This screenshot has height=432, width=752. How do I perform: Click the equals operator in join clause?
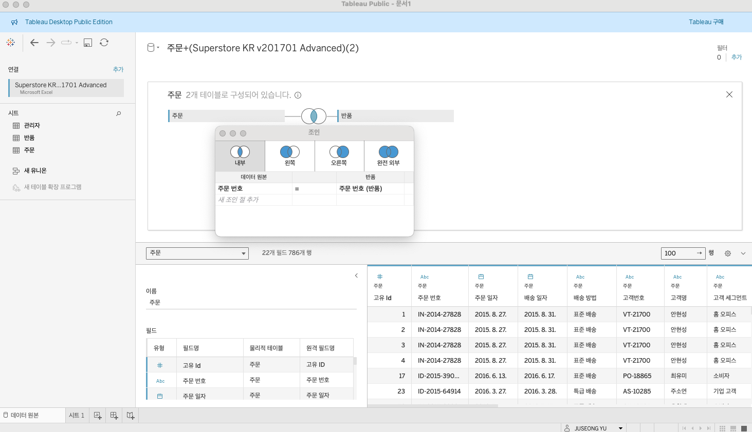tap(314, 189)
